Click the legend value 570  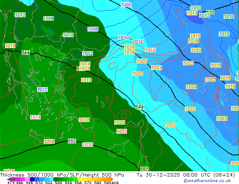[x=88, y=182]
